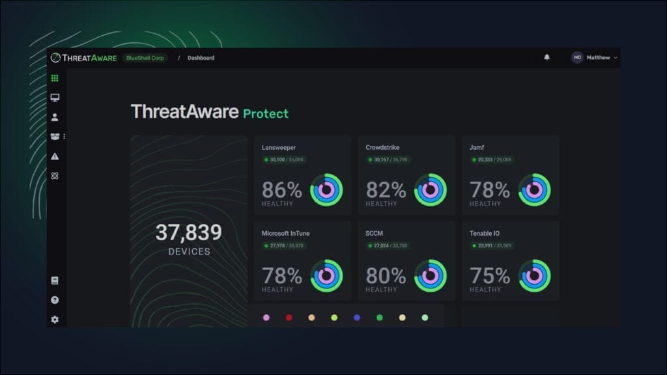
Task: Click the Tenable IO ring chart
Action: (534, 275)
